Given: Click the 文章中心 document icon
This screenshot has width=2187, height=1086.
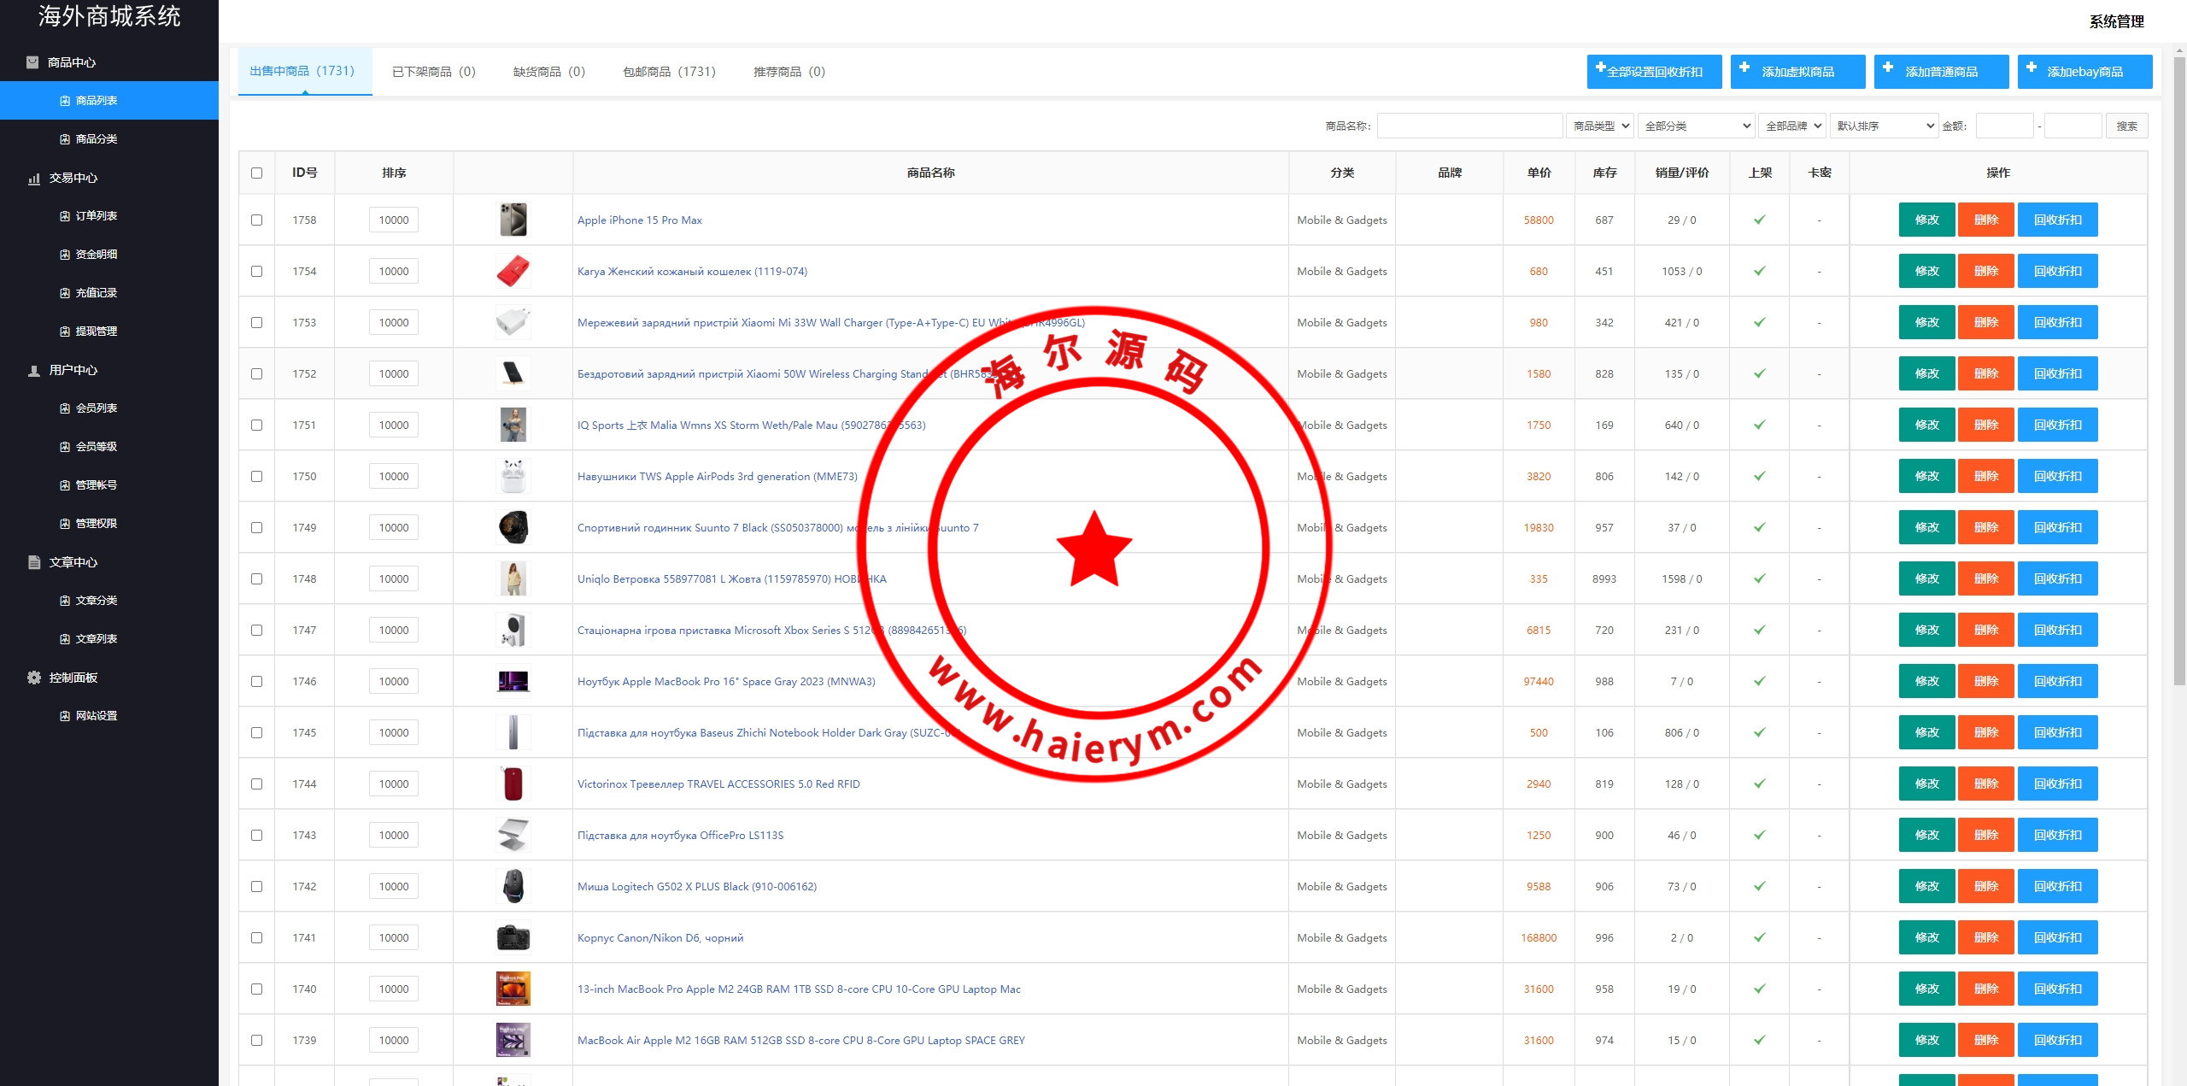Looking at the screenshot, I should click(34, 562).
